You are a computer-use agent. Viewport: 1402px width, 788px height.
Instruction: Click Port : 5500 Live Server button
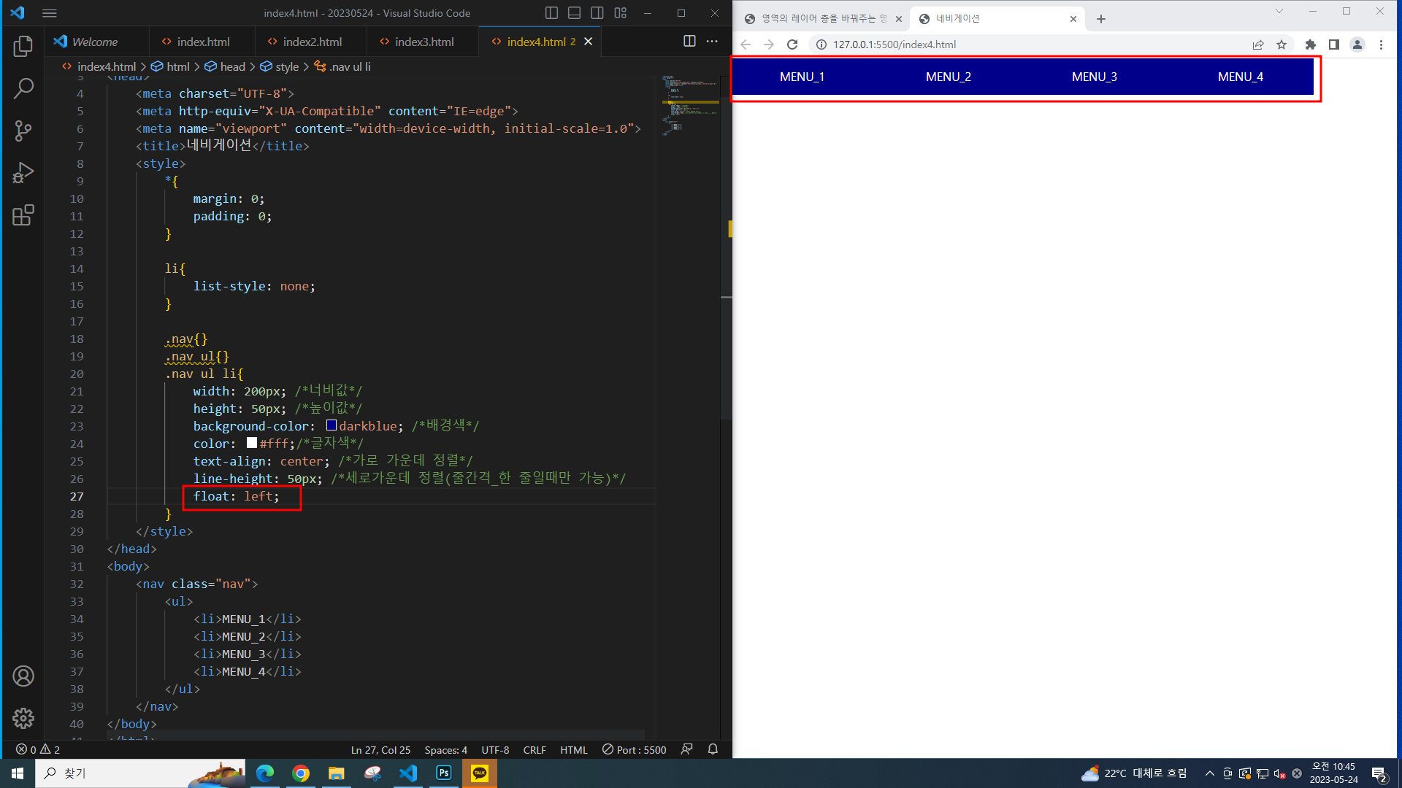634,750
